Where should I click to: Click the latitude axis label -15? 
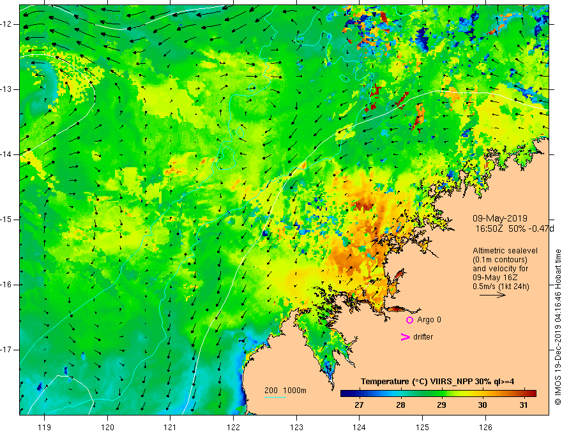6,220
